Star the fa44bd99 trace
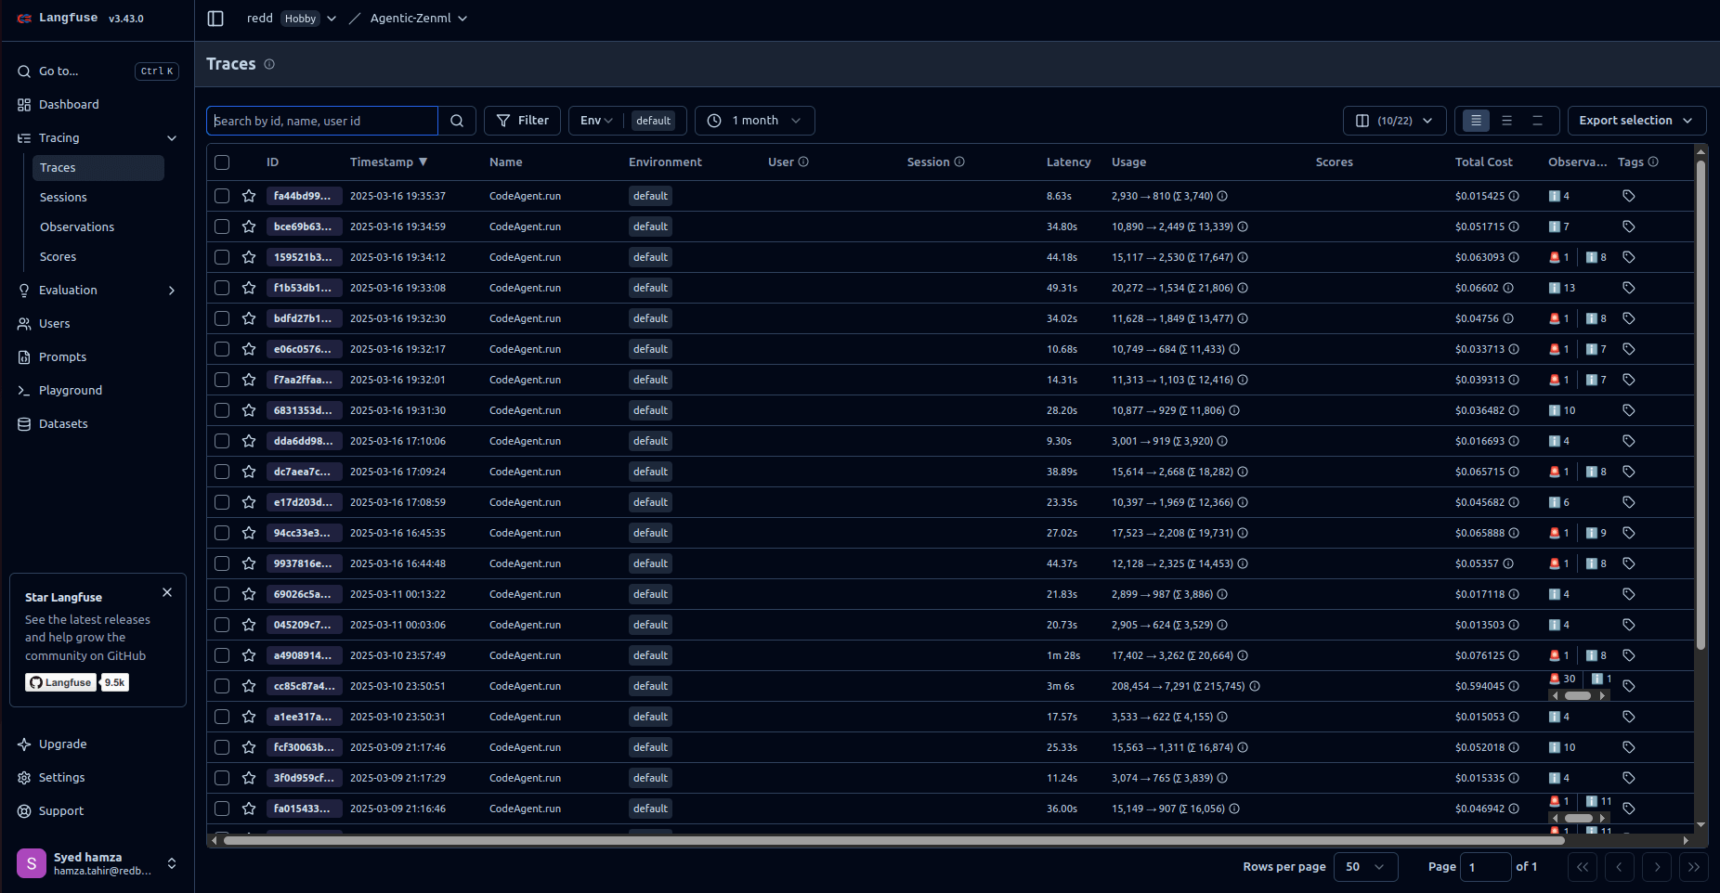Screen dimensions: 1720x893 pos(249,196)
